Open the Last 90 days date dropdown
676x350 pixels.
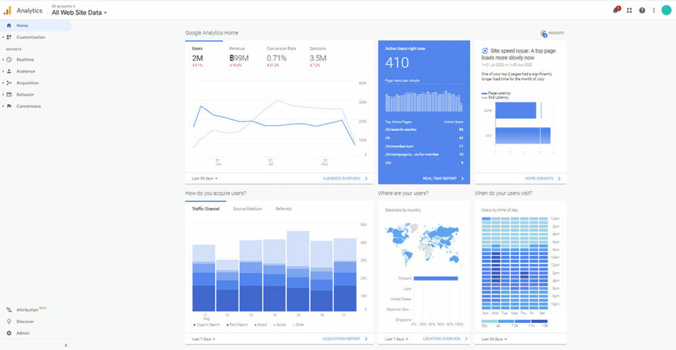click(205, 178)
